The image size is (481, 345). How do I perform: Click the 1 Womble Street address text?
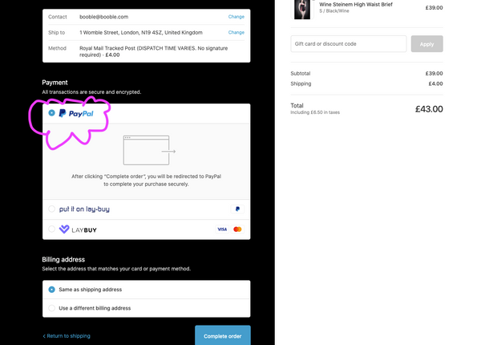(141, 33)
